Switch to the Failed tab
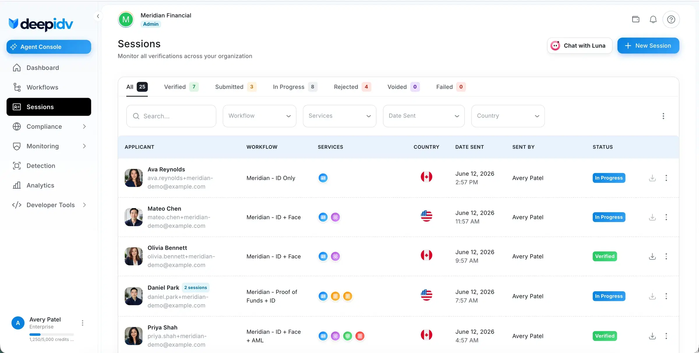The image size is (699, 353). pos(451,87)
